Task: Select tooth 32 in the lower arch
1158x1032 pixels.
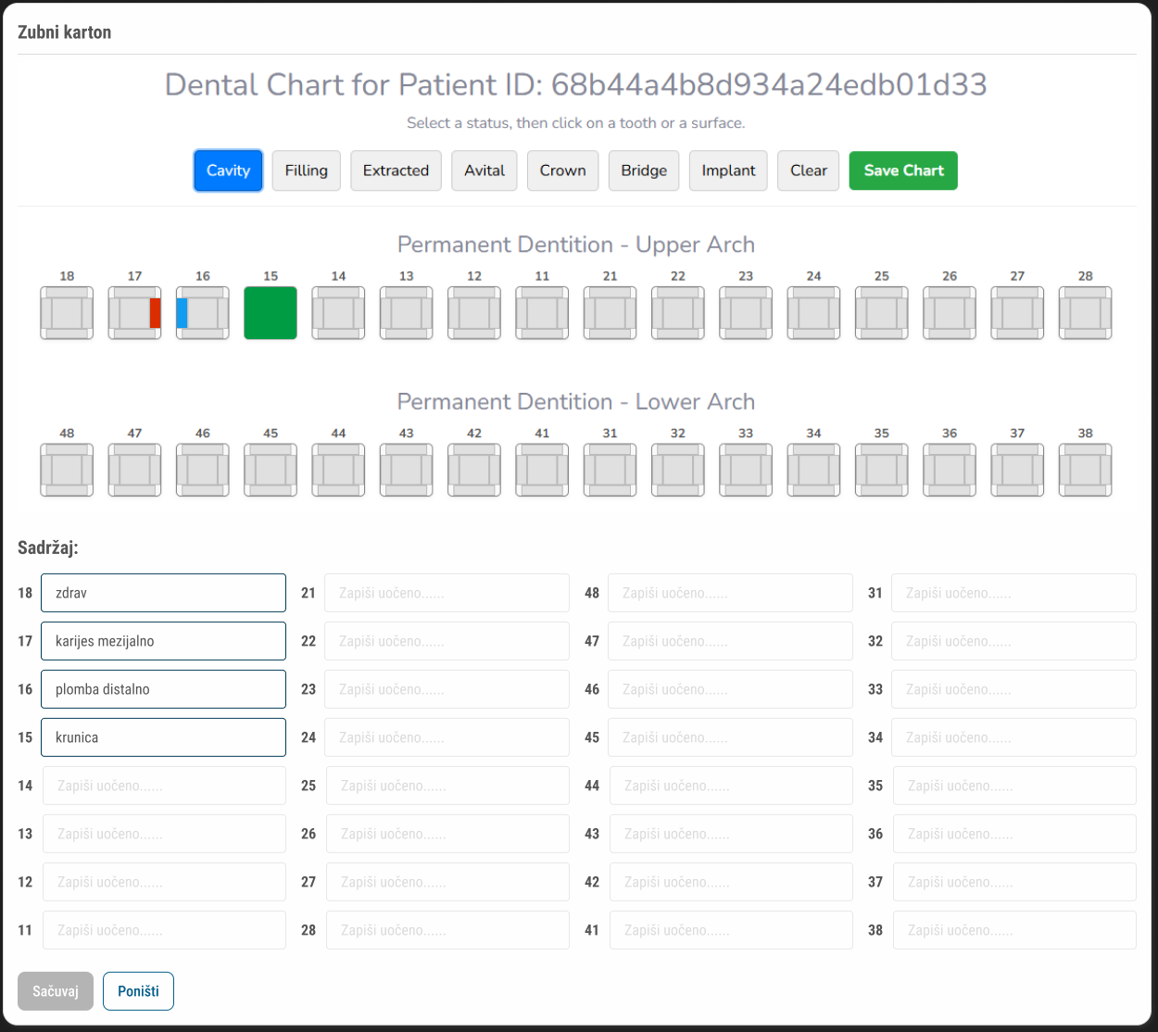Action: (x=678, y=470)
